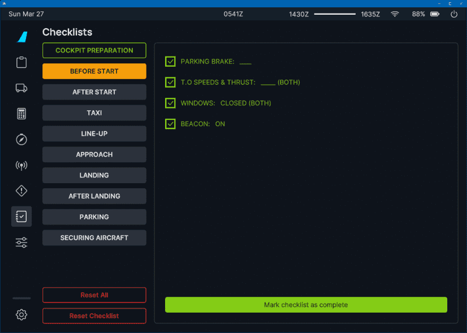Click the Reset All button
Image resolution: width=467 pixels, height=333 pixels.
[94, 295]
